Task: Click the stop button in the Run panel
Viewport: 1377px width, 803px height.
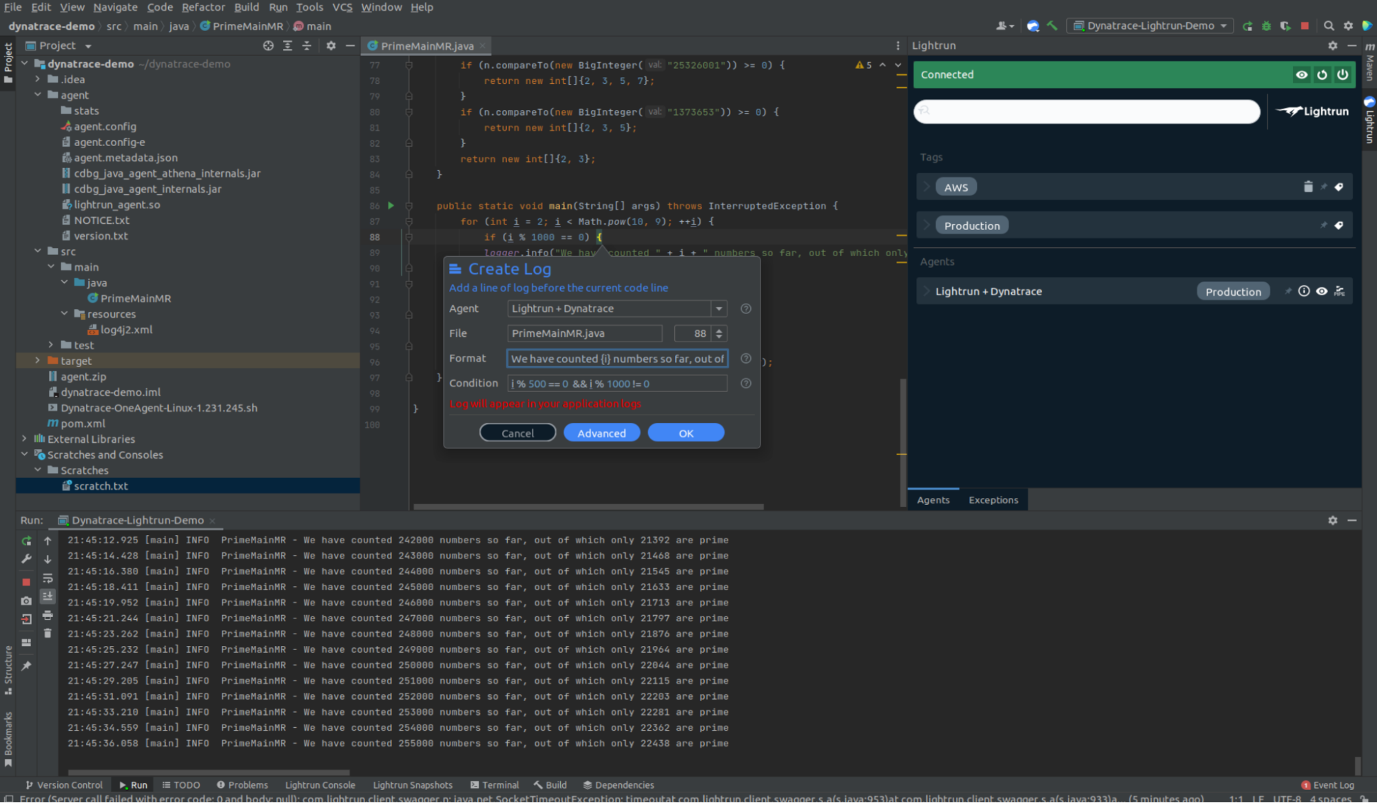Action: [26, 582]
